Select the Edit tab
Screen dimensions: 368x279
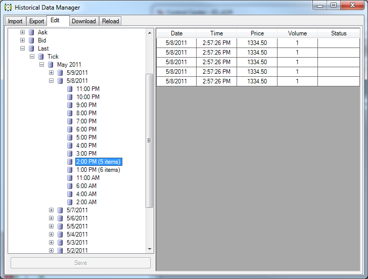[x=58, y=20]
